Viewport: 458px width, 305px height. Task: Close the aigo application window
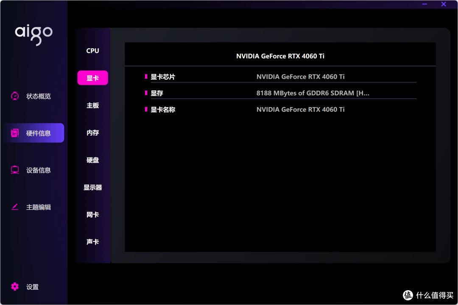click(x=444, y=4)
